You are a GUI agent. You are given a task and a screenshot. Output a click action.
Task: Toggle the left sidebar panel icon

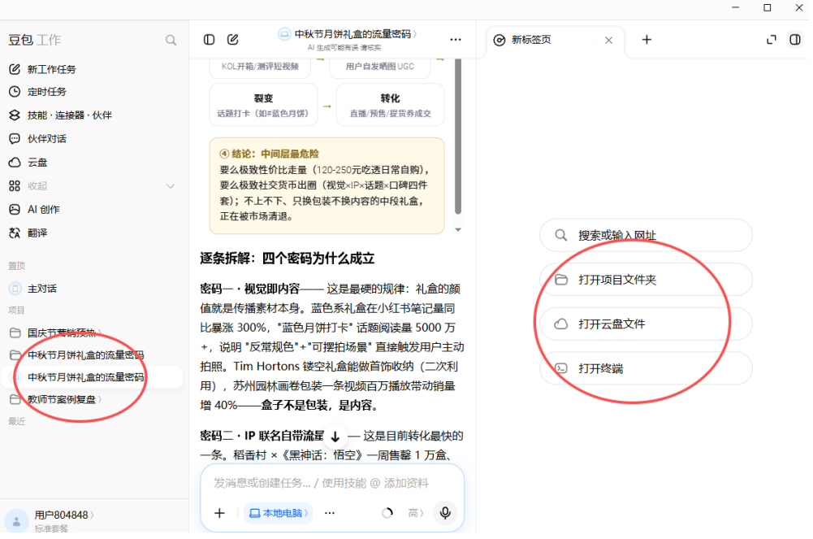pos(209,40)
